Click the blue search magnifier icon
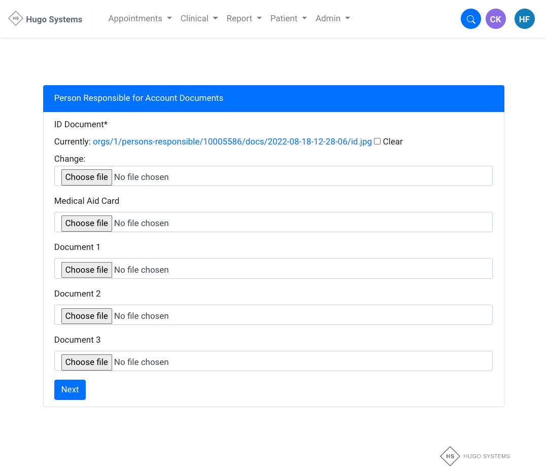 (x=470, y=19)
